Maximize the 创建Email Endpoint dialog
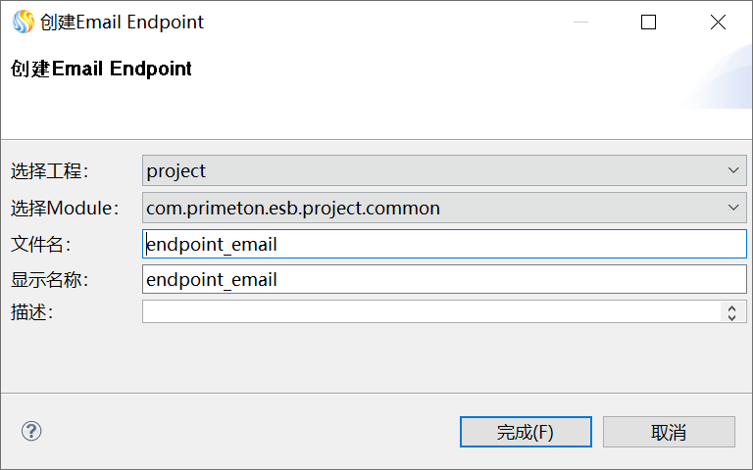 pos(648,22)
